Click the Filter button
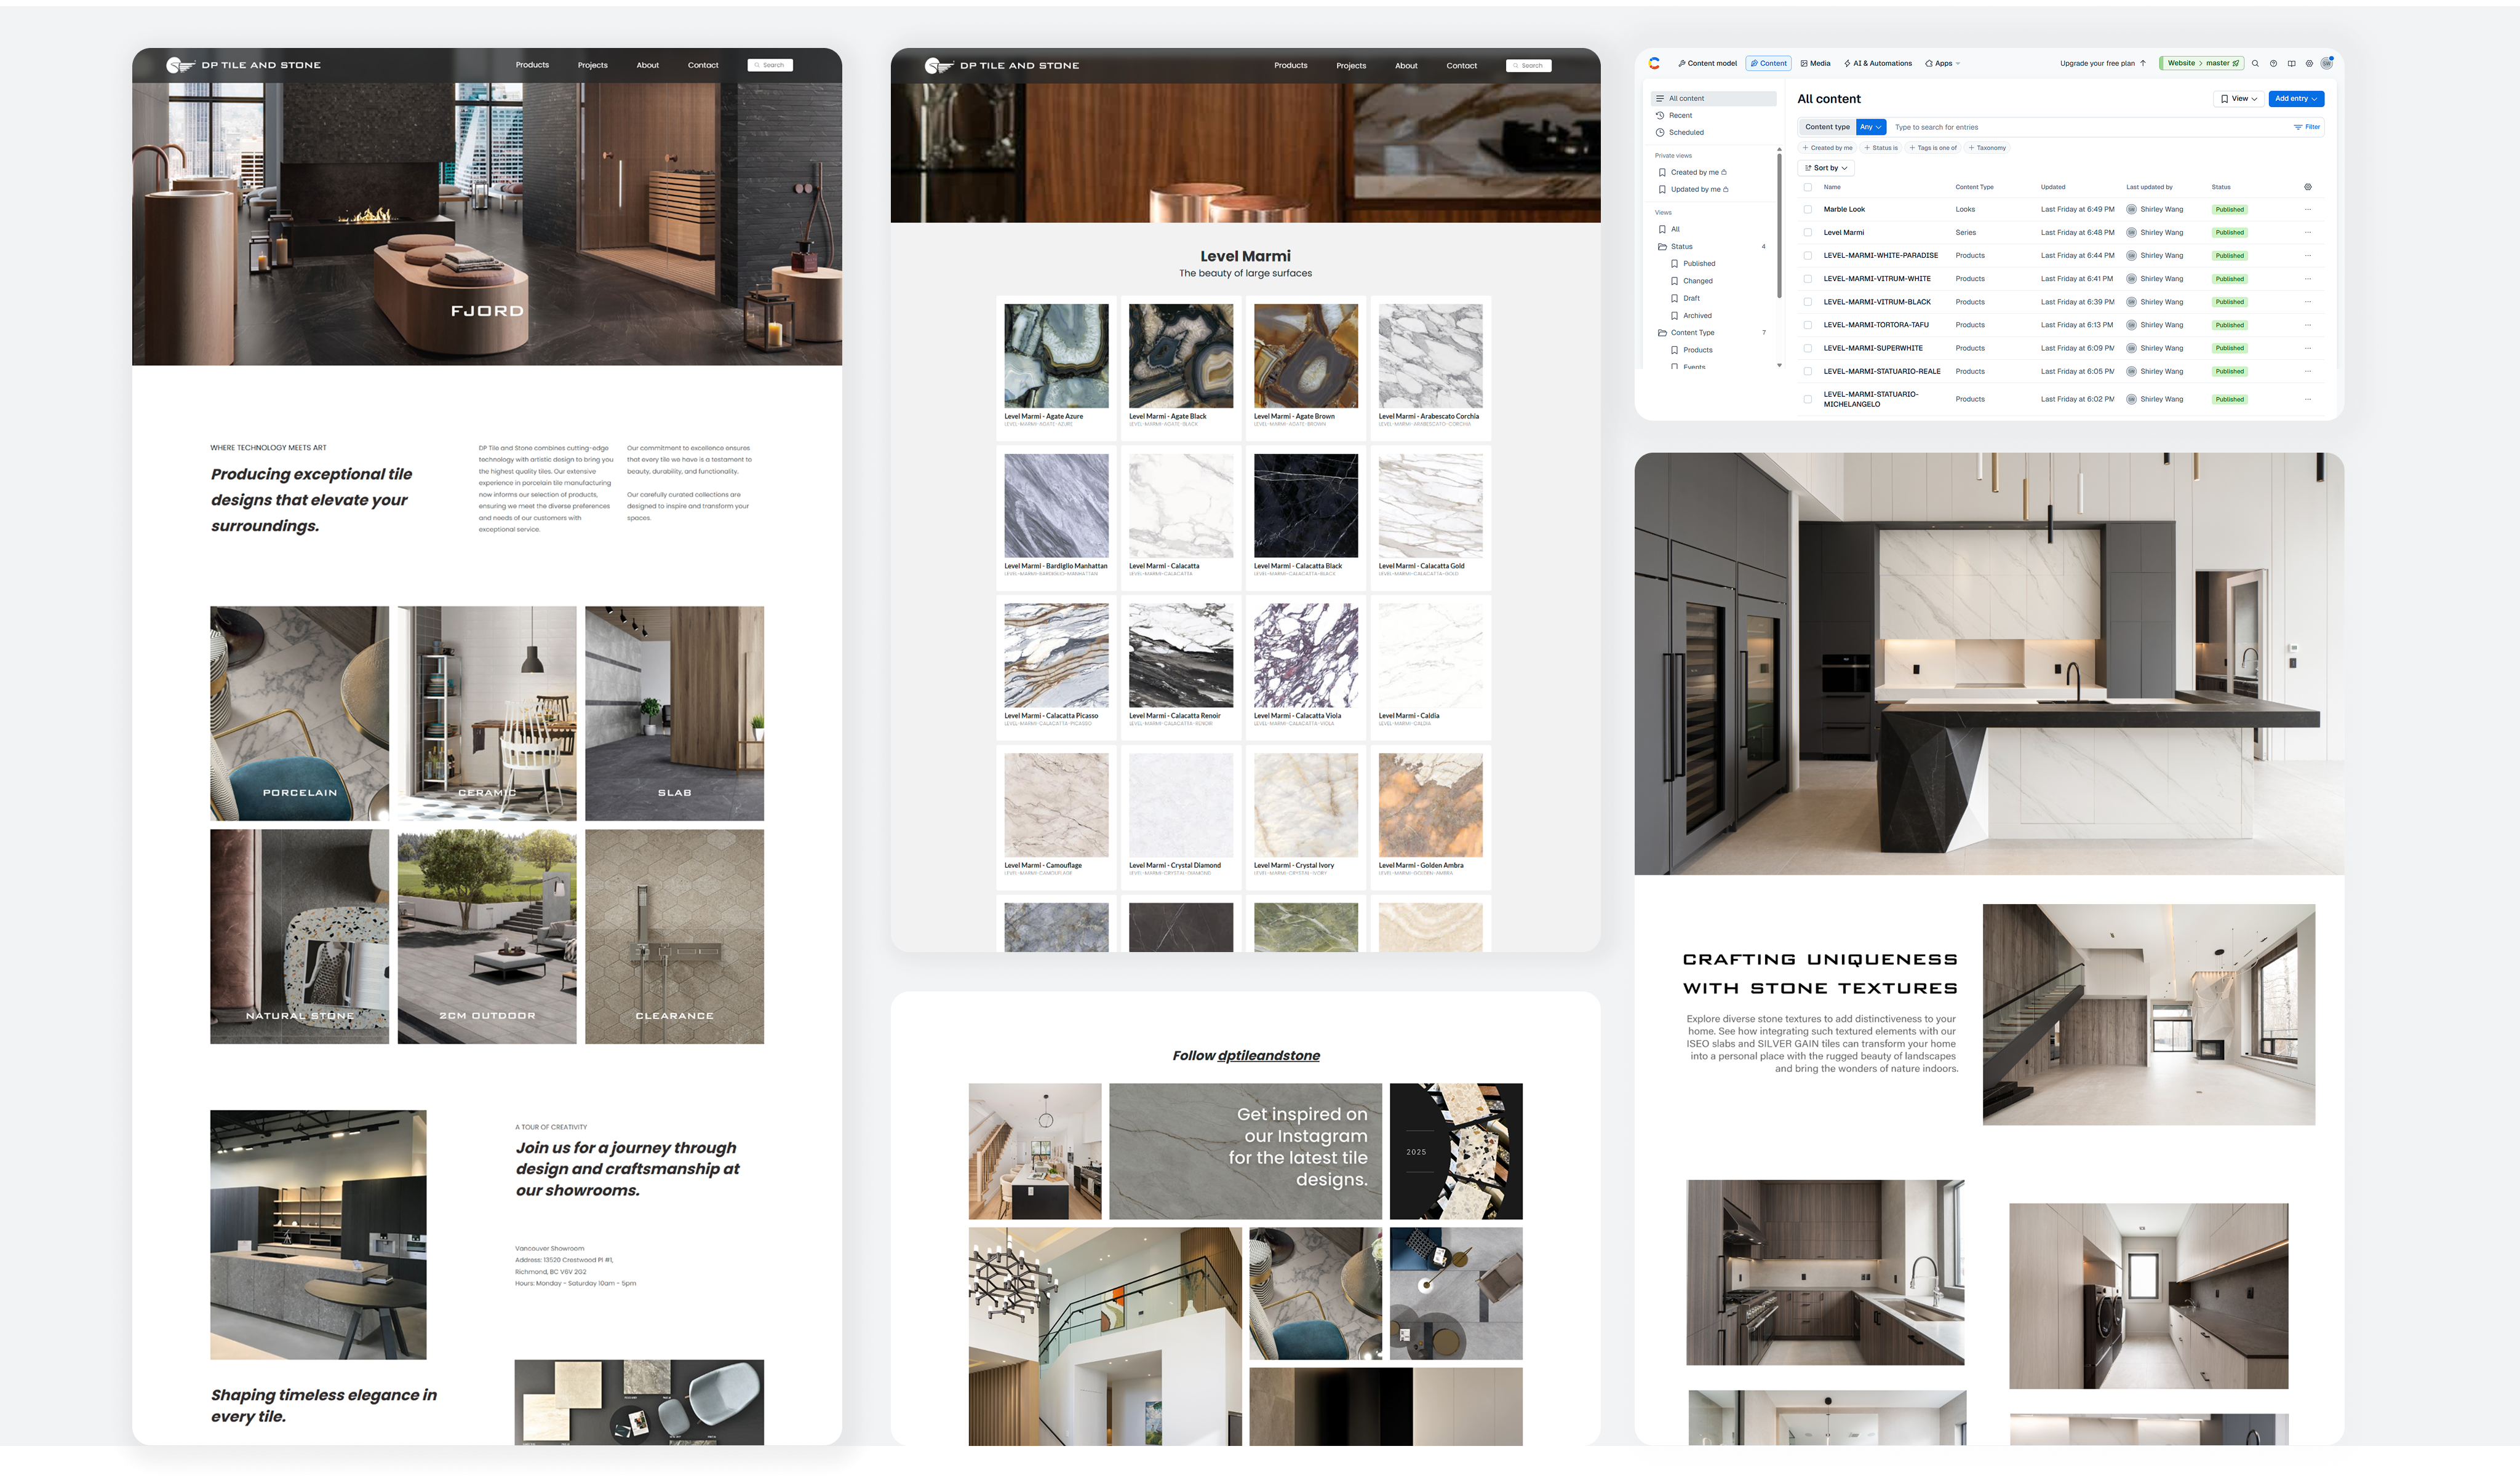The height and width of the screenshot is (1481, 2520). tap(2307, 127)
